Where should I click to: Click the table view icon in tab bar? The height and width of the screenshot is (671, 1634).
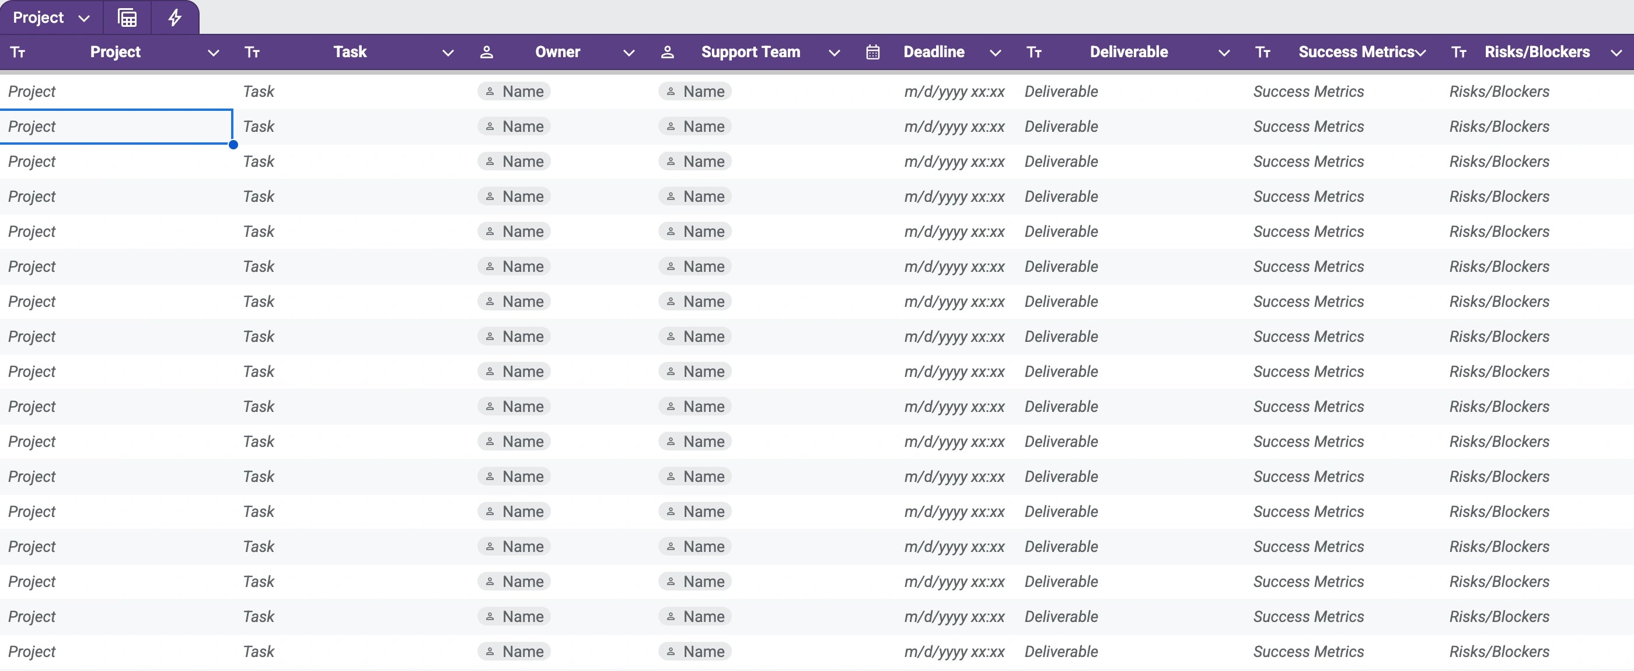127,18
